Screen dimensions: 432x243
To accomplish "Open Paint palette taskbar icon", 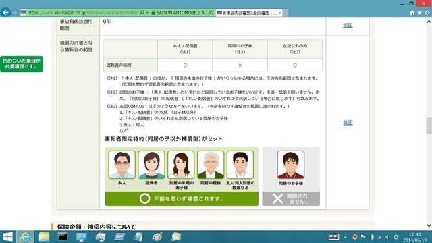I will coord(157,237).
